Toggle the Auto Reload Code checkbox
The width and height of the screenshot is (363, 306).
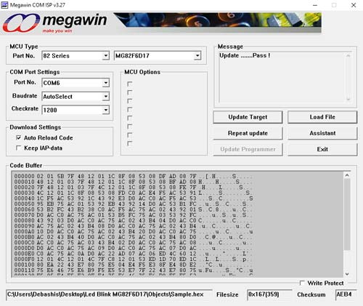coord(18,137)
